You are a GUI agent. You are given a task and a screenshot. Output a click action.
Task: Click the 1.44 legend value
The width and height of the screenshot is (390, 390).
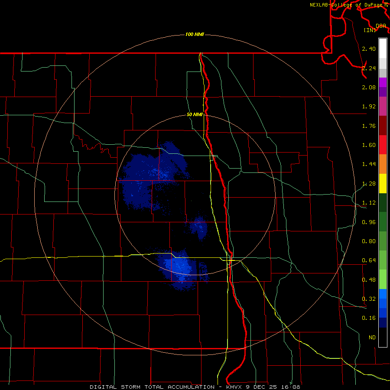[x=369, y=164]
